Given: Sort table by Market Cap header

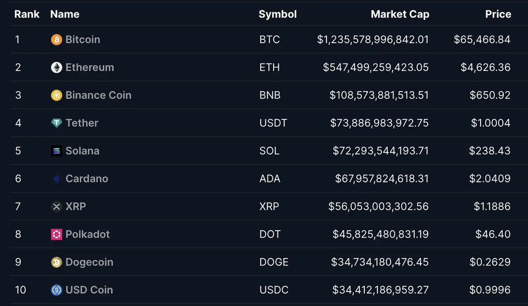Looking at the screenshot, I should click(x=400, y=14).
